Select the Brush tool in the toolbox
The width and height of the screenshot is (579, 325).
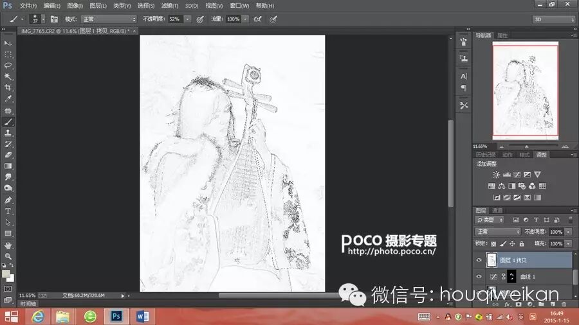tap(8, 122)
